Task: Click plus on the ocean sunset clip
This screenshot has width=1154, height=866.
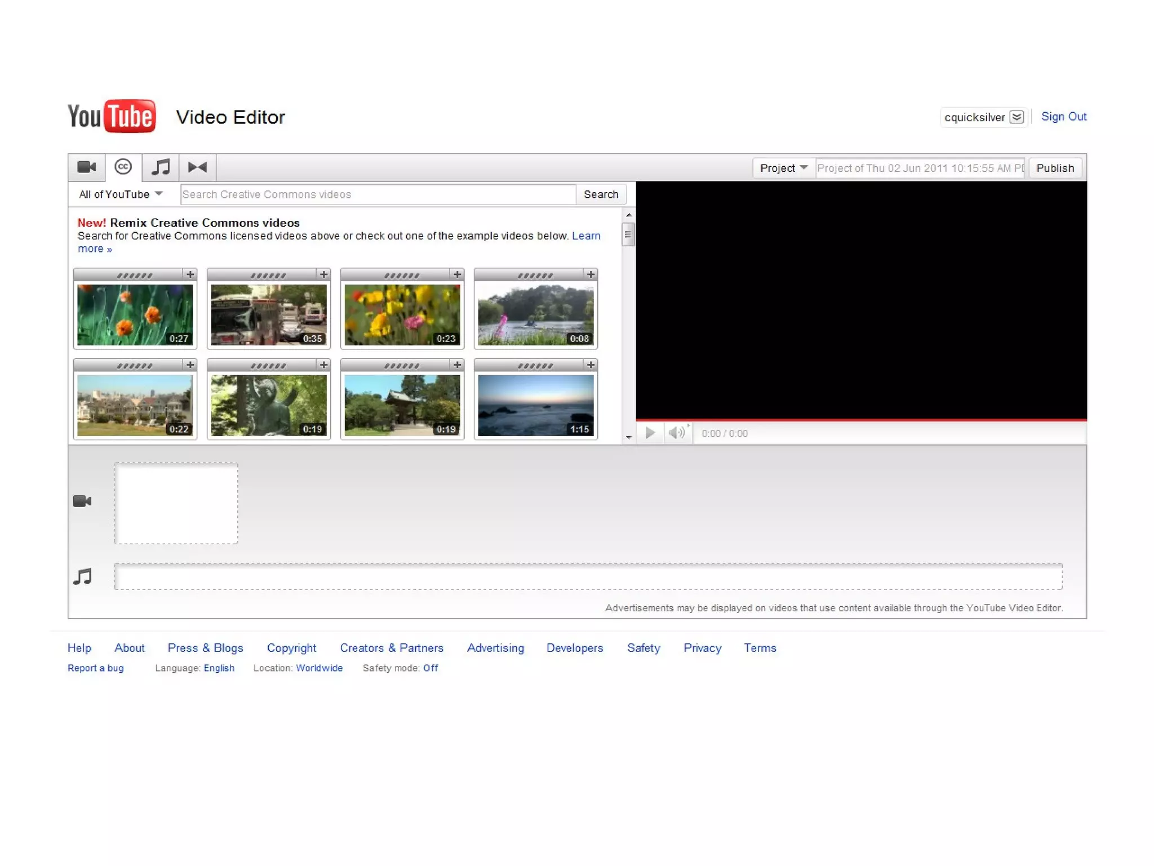Action: (x=591, y=365)
